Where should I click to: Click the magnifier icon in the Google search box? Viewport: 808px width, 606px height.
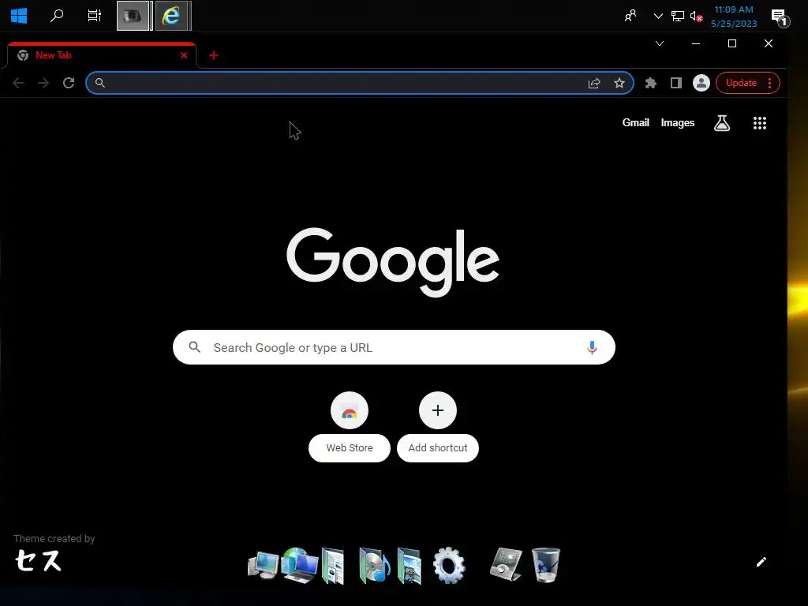tap(195, 347)
